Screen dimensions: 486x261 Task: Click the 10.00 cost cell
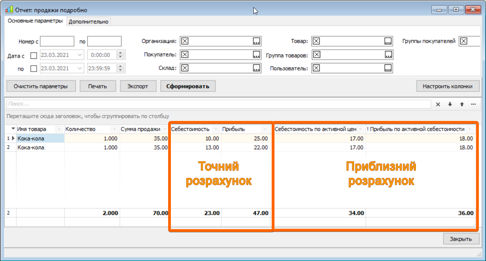pos(195,138)
